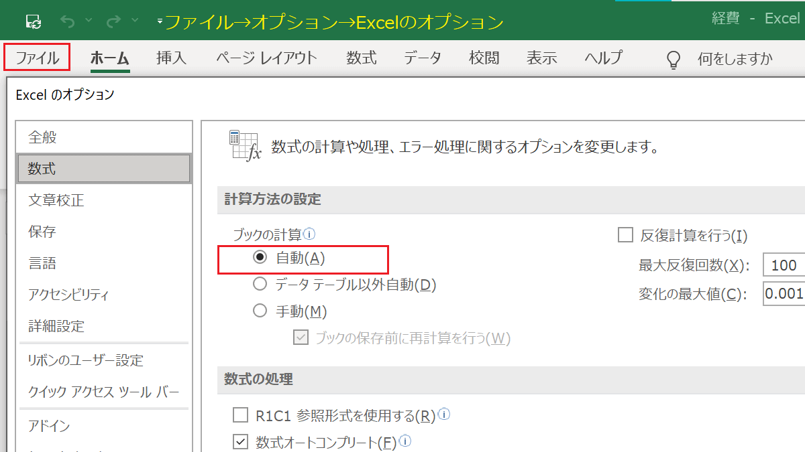Click the Save icon on Quick Access Toolbar

[33, 20]
